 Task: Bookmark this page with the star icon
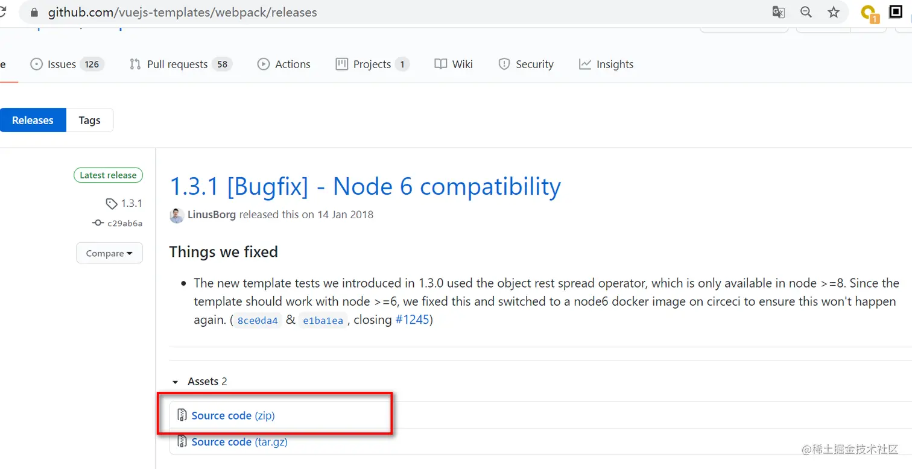pos(833,12)
